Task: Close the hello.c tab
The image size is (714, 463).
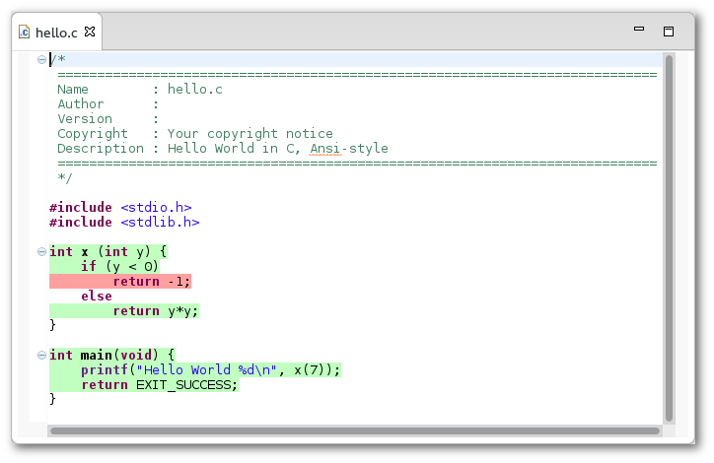Action: coord(90,32)
